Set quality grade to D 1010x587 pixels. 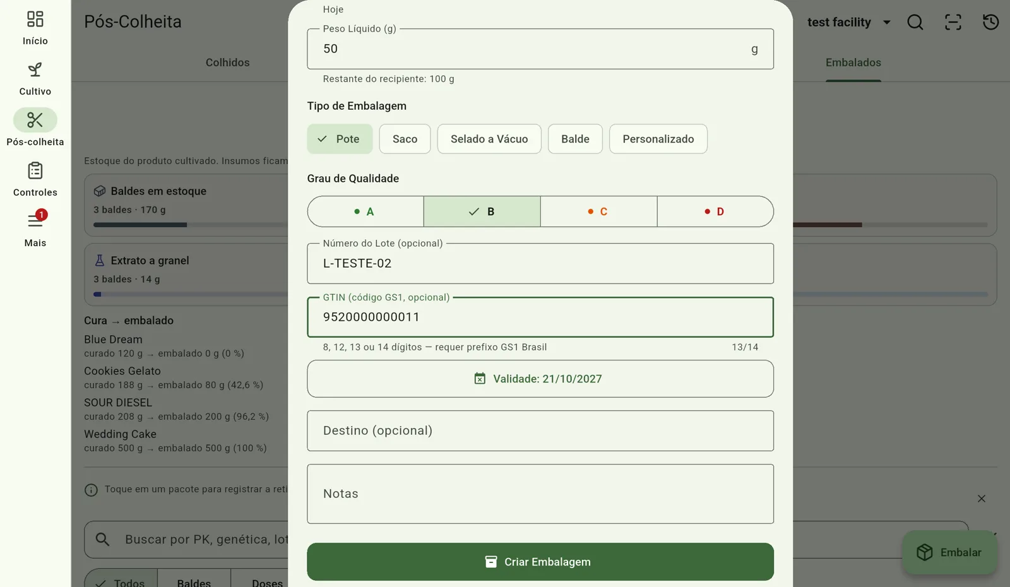[715, 211]
